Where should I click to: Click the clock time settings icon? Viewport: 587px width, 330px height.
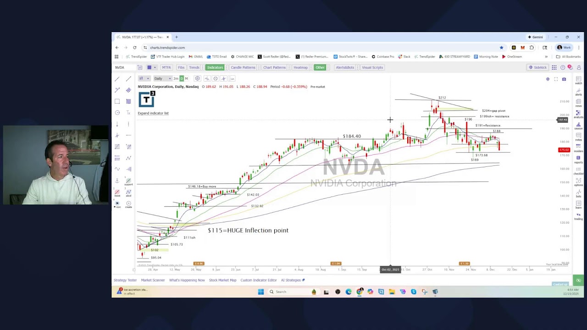click(x=216, y=78)
